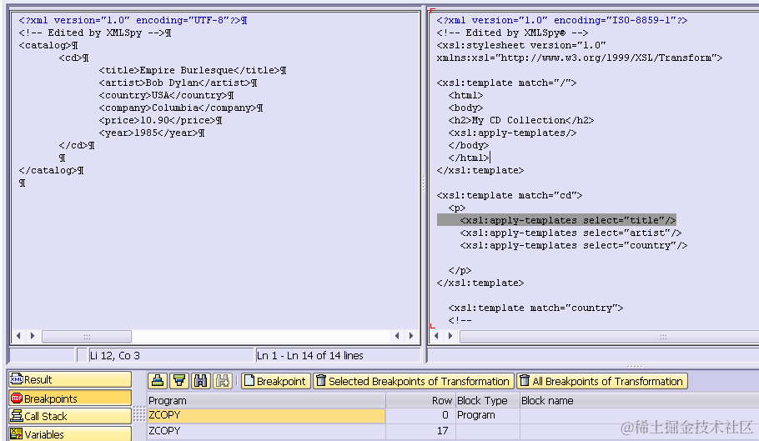Click the xsl:stylesheet version line
This screenshot has width=759, height=441.
coord(520,45)
